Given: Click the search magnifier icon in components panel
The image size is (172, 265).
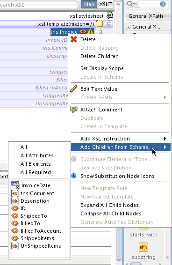Looking at the screenshot, I should (x=129, y=4).
